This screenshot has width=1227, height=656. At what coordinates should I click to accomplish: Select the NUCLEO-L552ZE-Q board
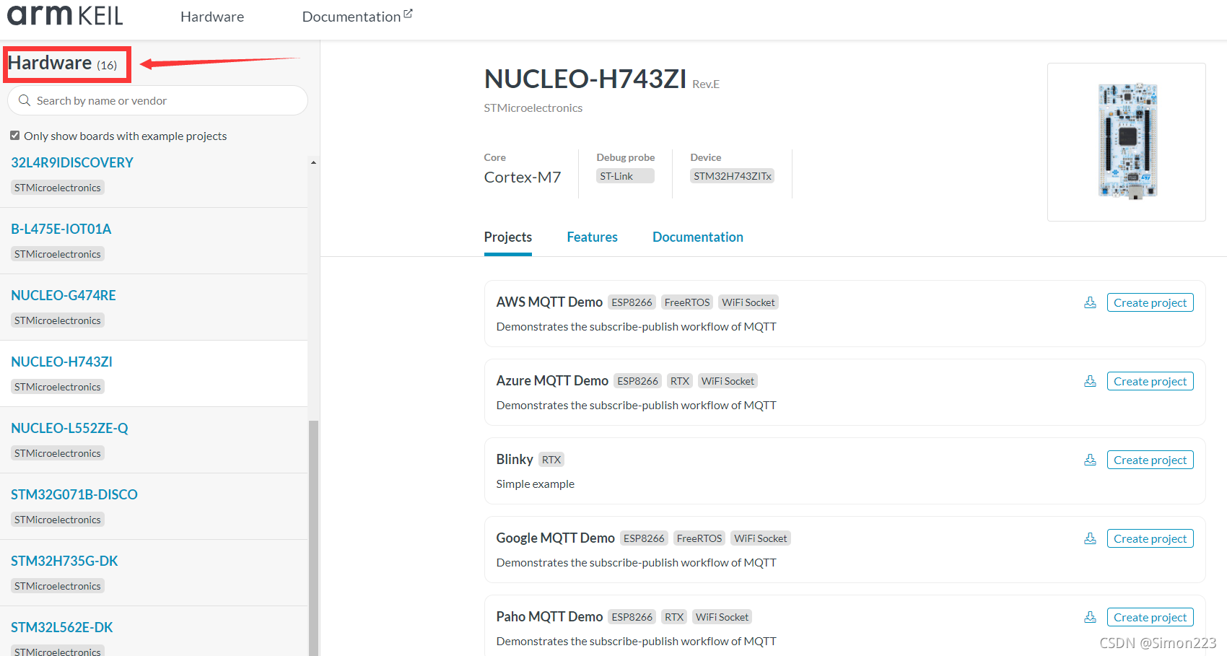pyautogui.click(x=70, y=429)
